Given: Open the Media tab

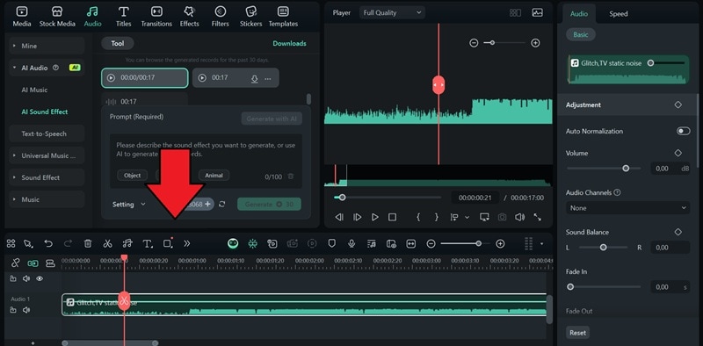Looking at the screenshot, I should [21, 17].
